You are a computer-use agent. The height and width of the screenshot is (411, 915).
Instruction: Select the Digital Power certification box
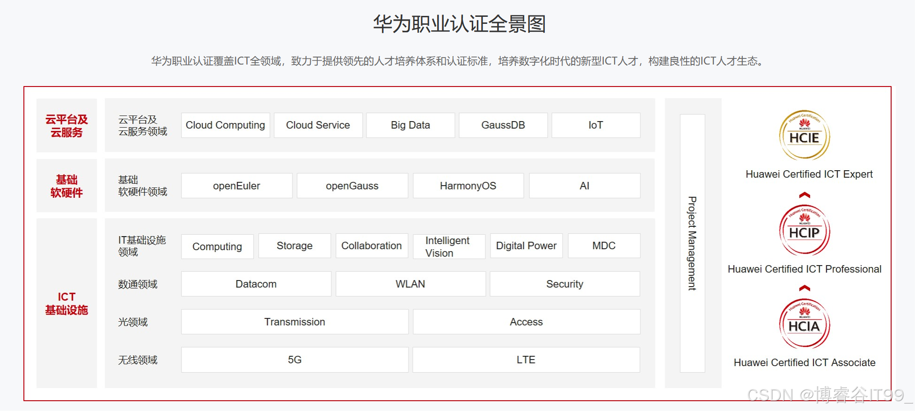pos(527,246)
